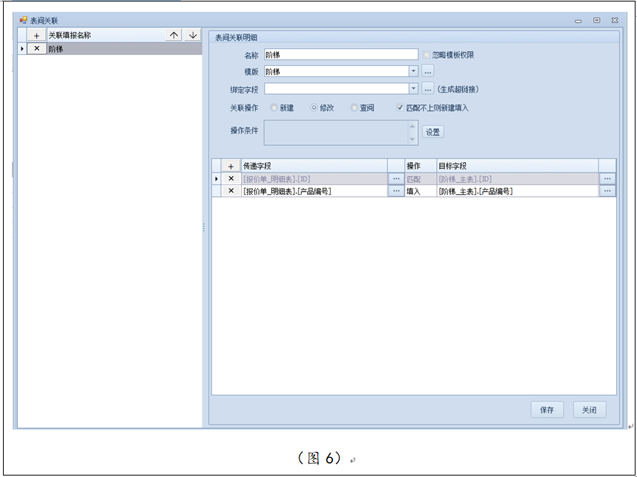Browse the source field for [报价单_明细表].[产品编号]
This screenshot has height=477, width=637.
point(396,191)
